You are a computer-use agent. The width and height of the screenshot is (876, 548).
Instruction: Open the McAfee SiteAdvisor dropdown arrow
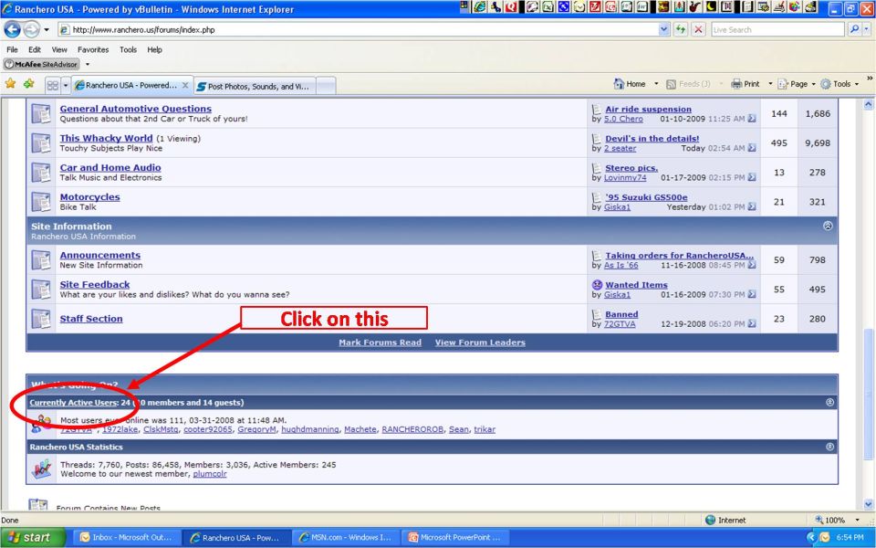tap(88, 64)
